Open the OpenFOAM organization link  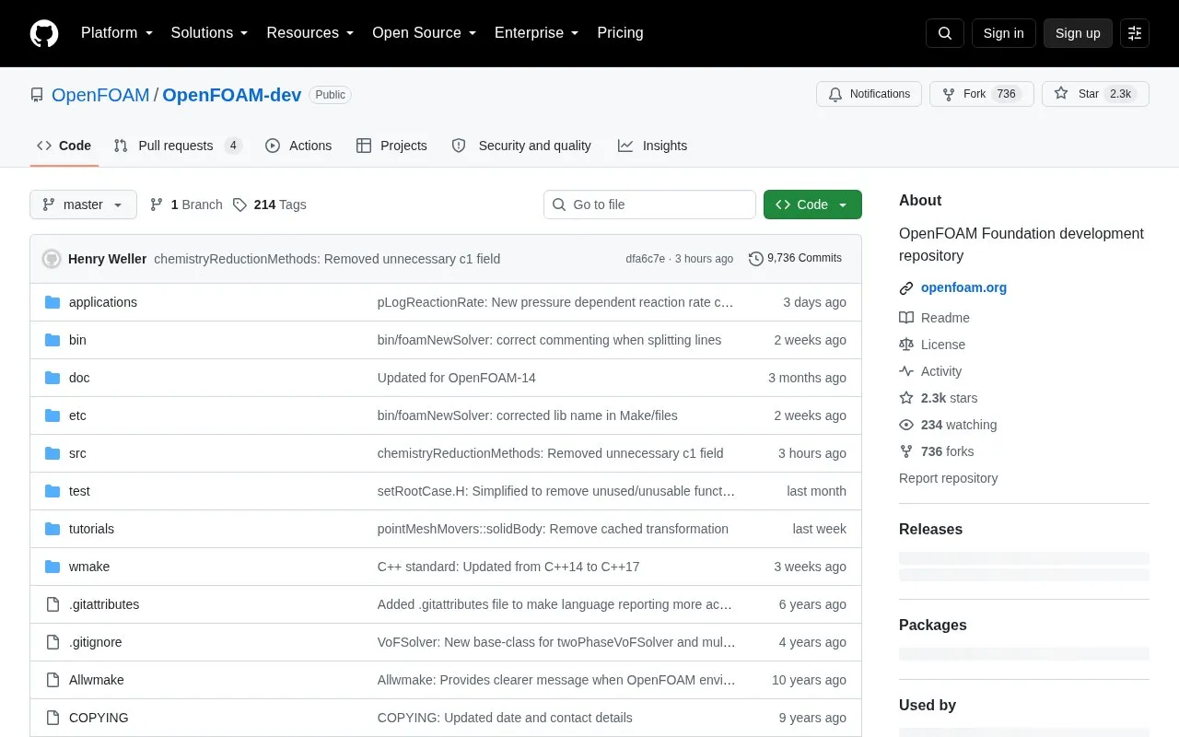[x=100, y=95]
